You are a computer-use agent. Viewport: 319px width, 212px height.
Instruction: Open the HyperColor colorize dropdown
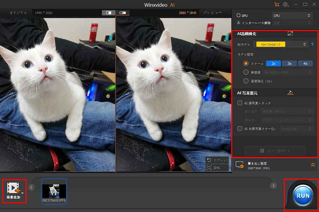coord(296,129)
